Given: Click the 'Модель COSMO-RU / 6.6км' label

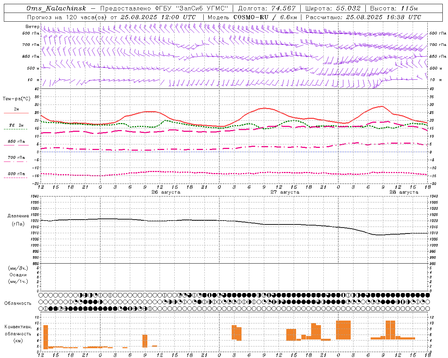Looking at the screenshot, I should [x=252, y=17].
